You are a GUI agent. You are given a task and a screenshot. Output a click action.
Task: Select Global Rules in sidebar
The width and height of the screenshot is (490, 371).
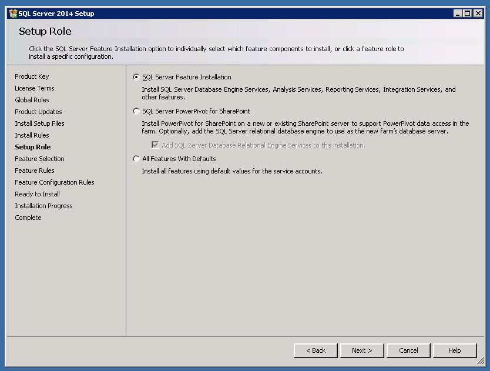tap(32, 100)
